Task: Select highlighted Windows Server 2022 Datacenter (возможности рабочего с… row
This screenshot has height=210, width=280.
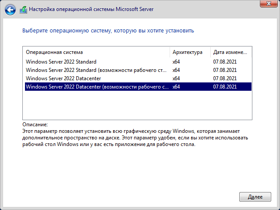Action: click(x=138, y=87)
